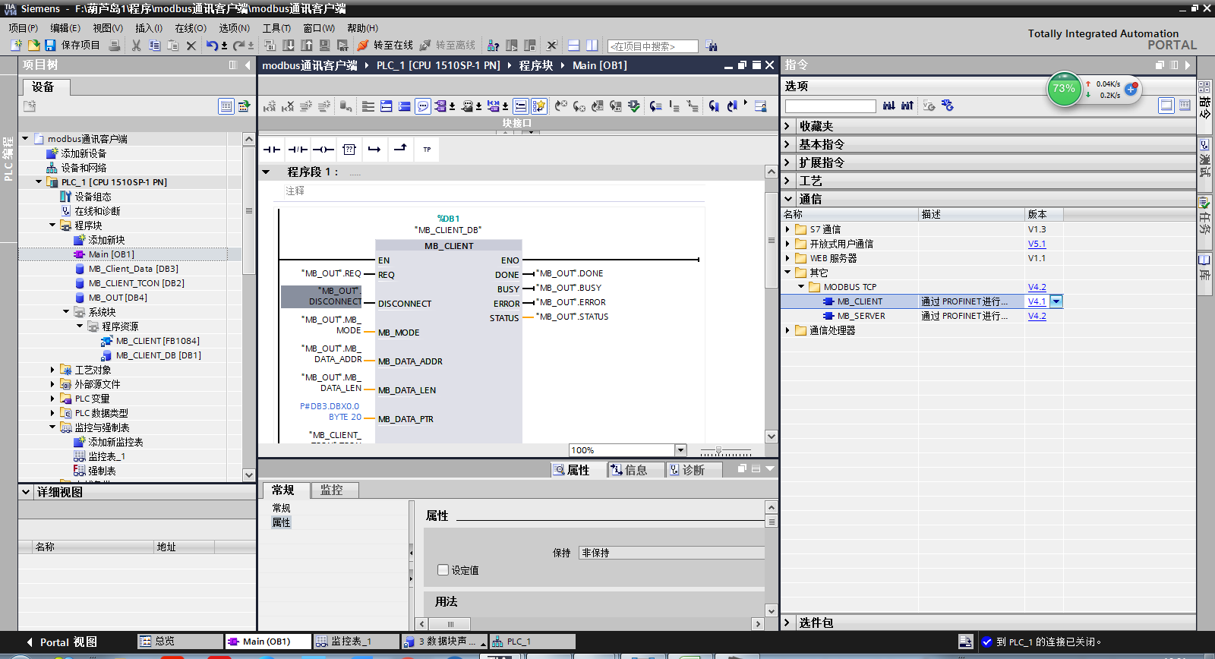The image size is (1215, 659).
Task: Insert normally closed contact instruction
Action: [298, 150]
